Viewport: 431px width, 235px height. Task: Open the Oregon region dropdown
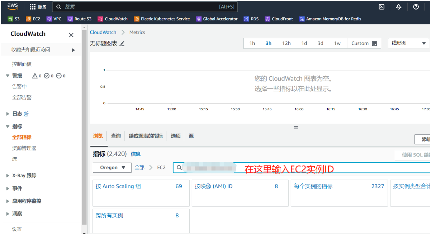[113, 168]
